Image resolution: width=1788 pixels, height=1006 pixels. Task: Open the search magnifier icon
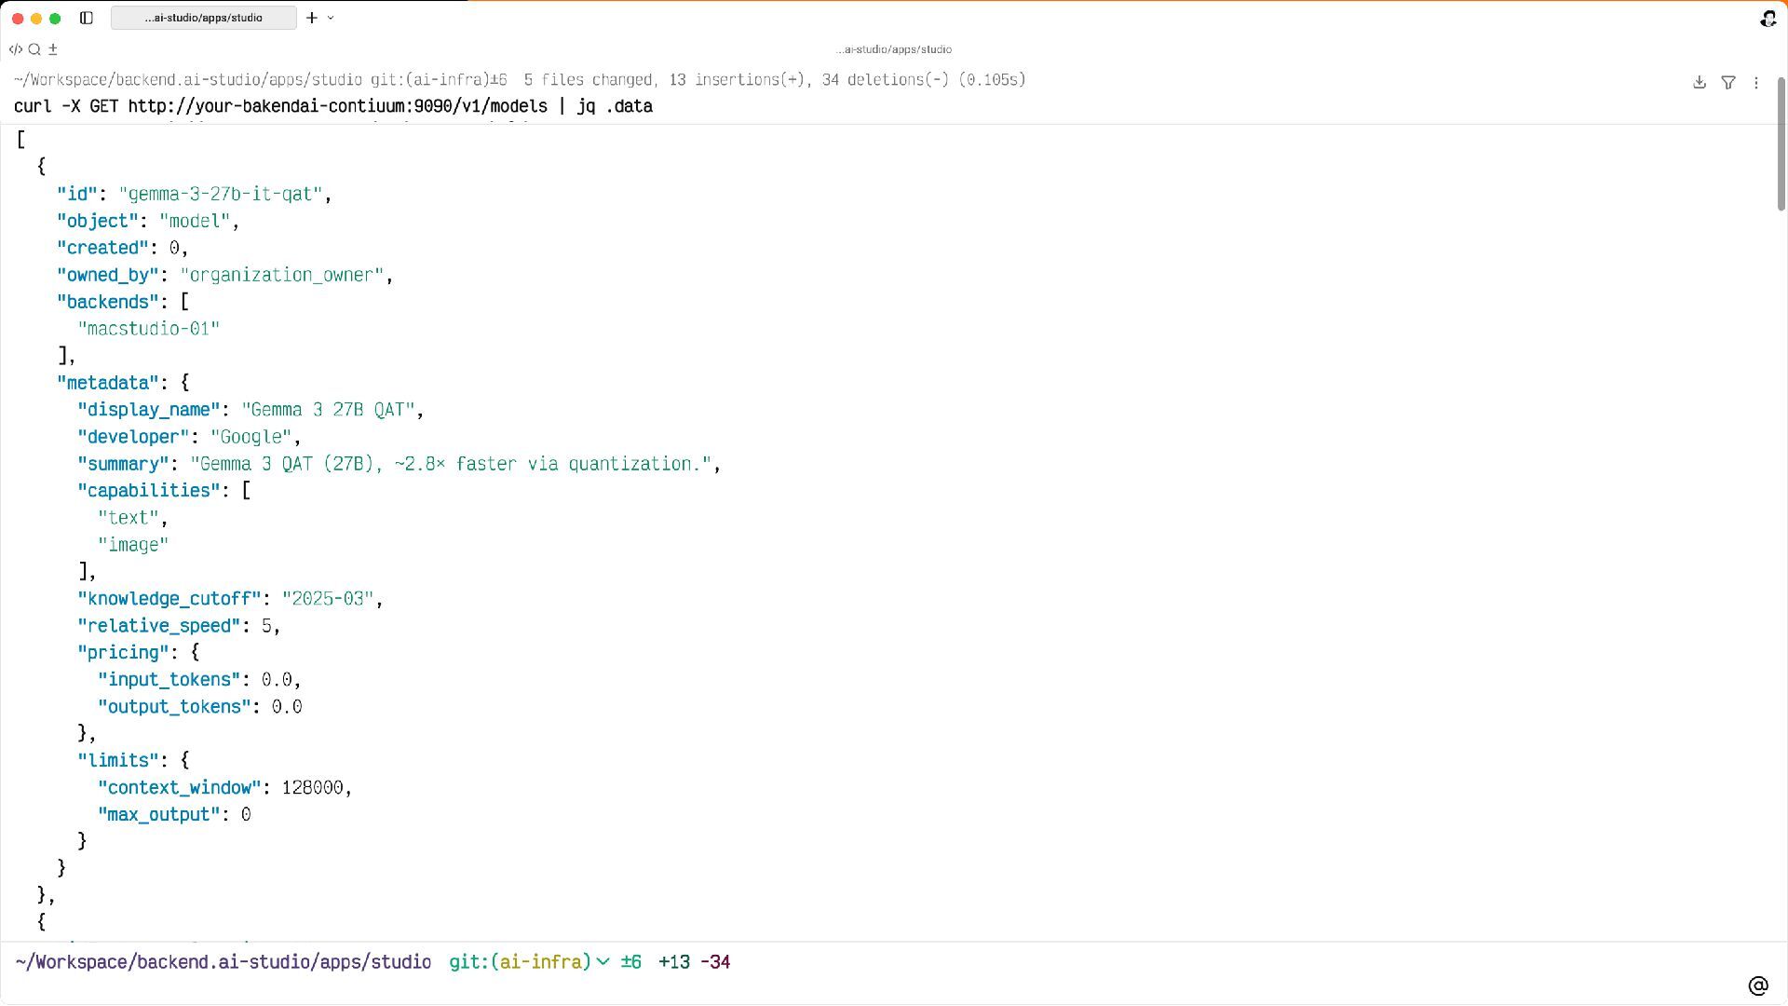[34, 49]
